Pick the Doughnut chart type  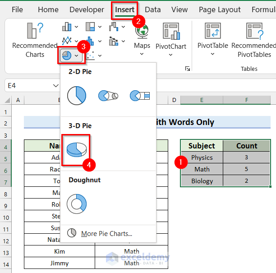pyautogui.click(x=76, y=203)
